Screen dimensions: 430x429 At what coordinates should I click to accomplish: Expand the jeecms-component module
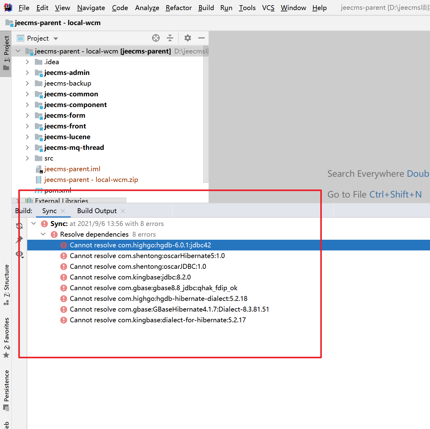point(27,105)
